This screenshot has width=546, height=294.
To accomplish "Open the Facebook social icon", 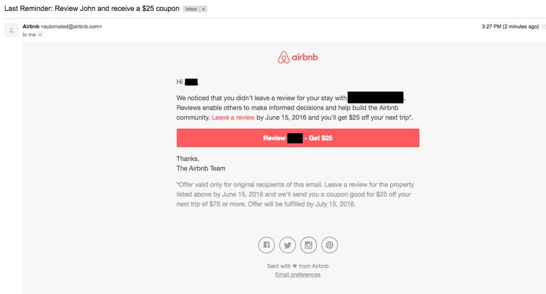I will [x=267, y=245].
